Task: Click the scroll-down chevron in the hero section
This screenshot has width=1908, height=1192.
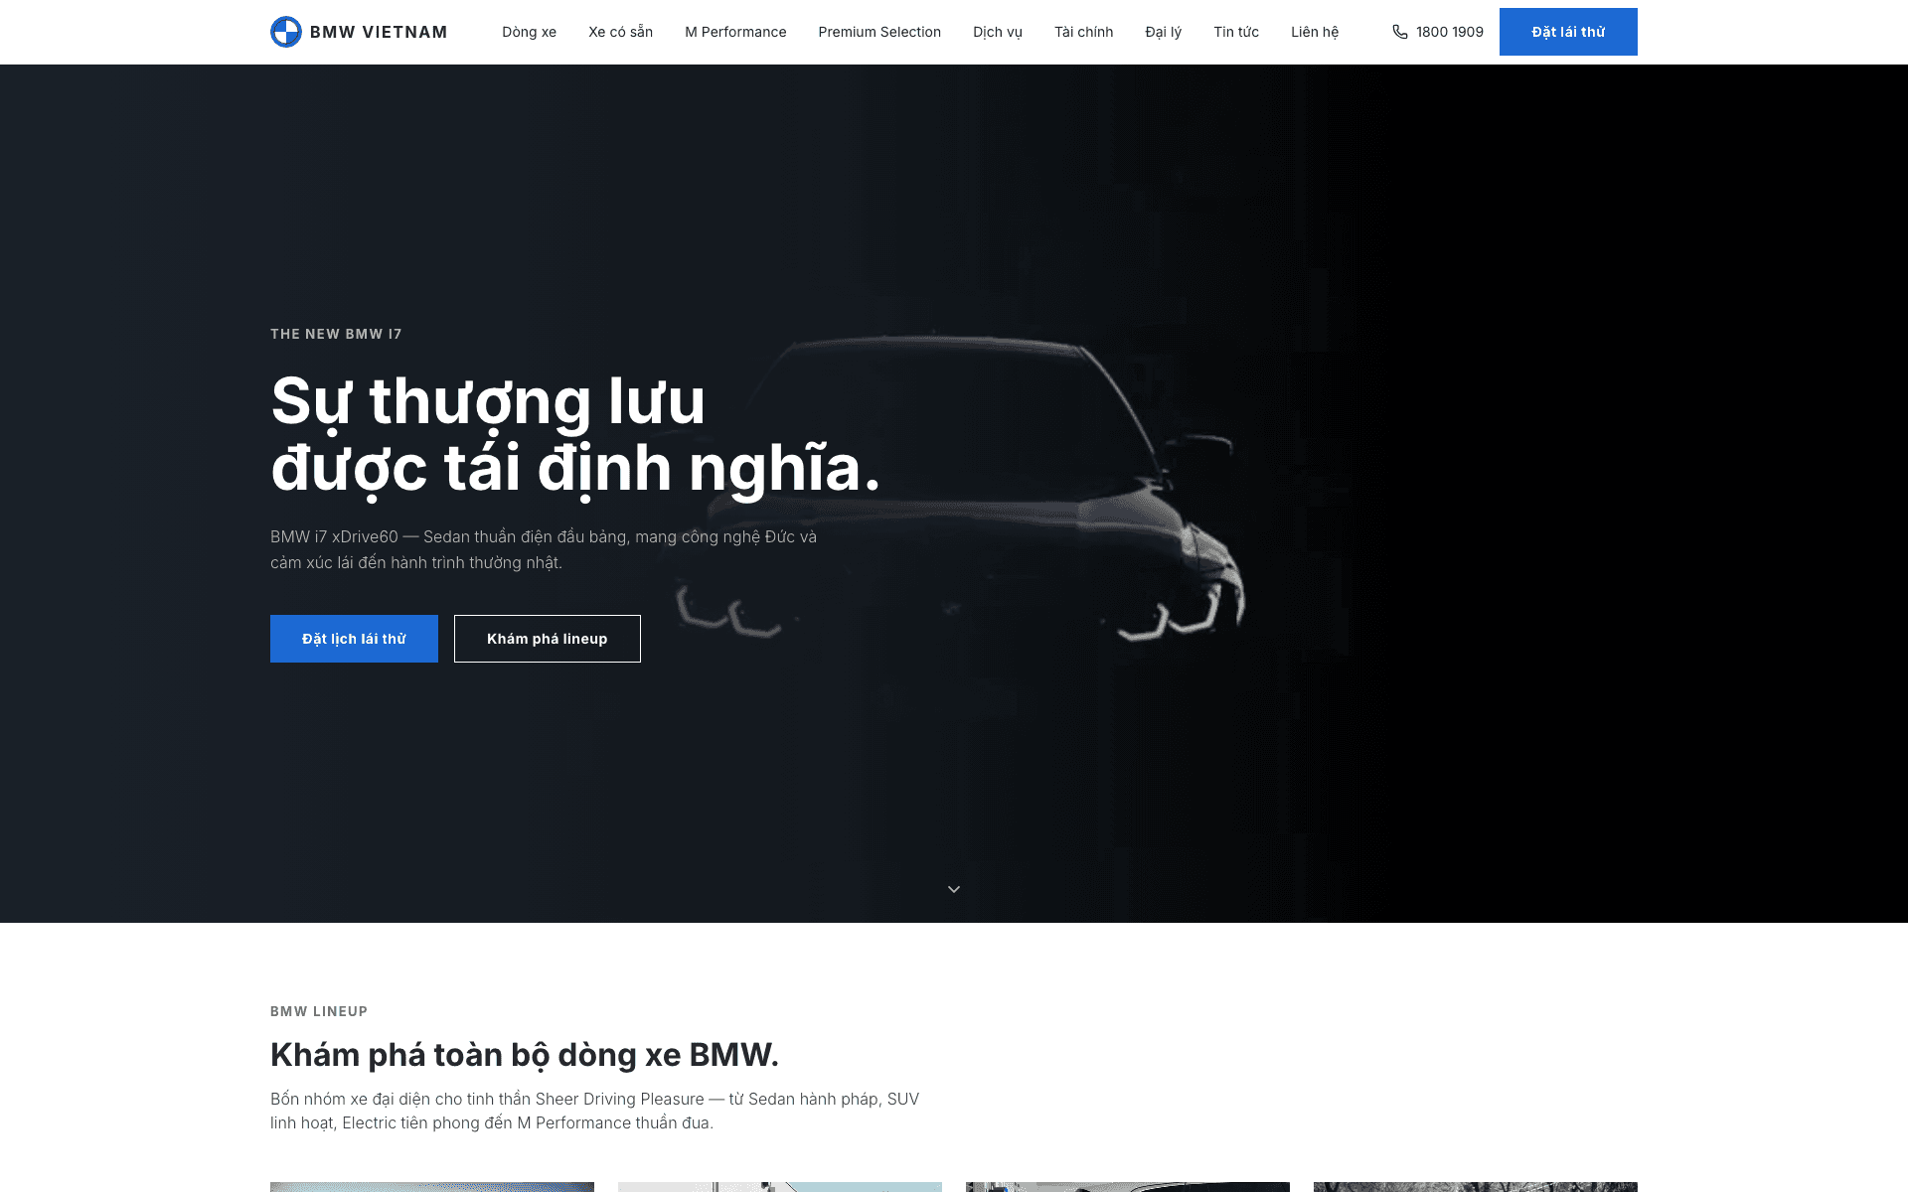Action: 954,889
